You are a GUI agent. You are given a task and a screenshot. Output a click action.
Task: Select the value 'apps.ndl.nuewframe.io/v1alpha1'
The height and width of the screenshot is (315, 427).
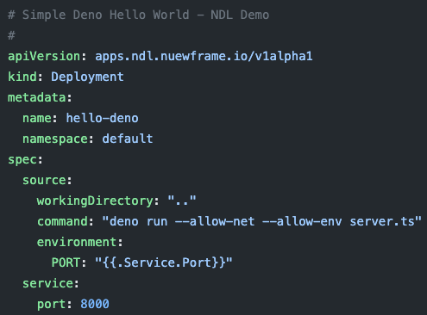click(x=204, y=56)
